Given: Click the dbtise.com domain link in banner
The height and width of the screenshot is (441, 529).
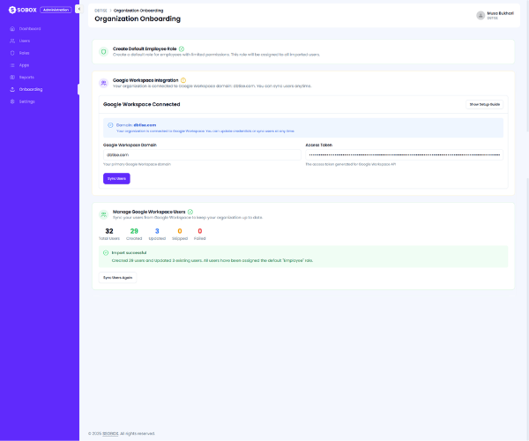Looking at the screenshot, I should [x=145, y=125].
